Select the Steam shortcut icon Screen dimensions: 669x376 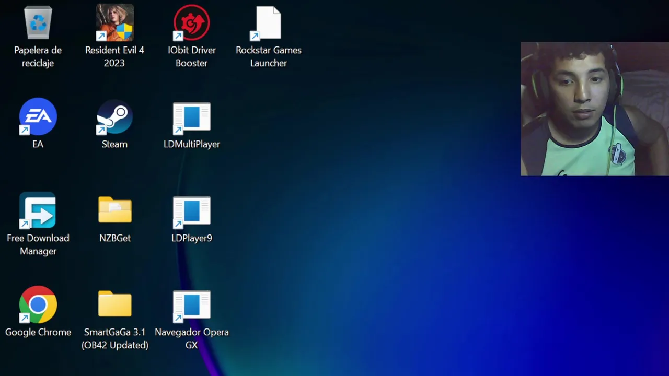click(114, 116)
